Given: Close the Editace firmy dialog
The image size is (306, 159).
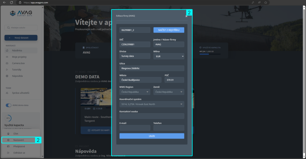Looking at the screenshot, I should click(x=186, y=16).
